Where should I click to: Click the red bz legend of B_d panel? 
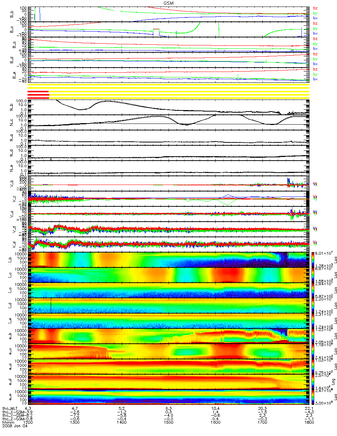pos(315,54)
